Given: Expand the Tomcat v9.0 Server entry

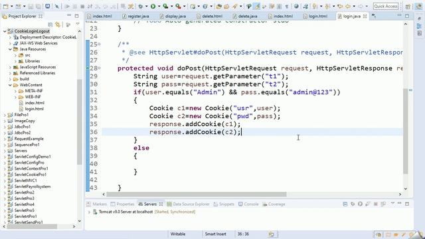Looking at the screenshot, I should coord(89,212).
